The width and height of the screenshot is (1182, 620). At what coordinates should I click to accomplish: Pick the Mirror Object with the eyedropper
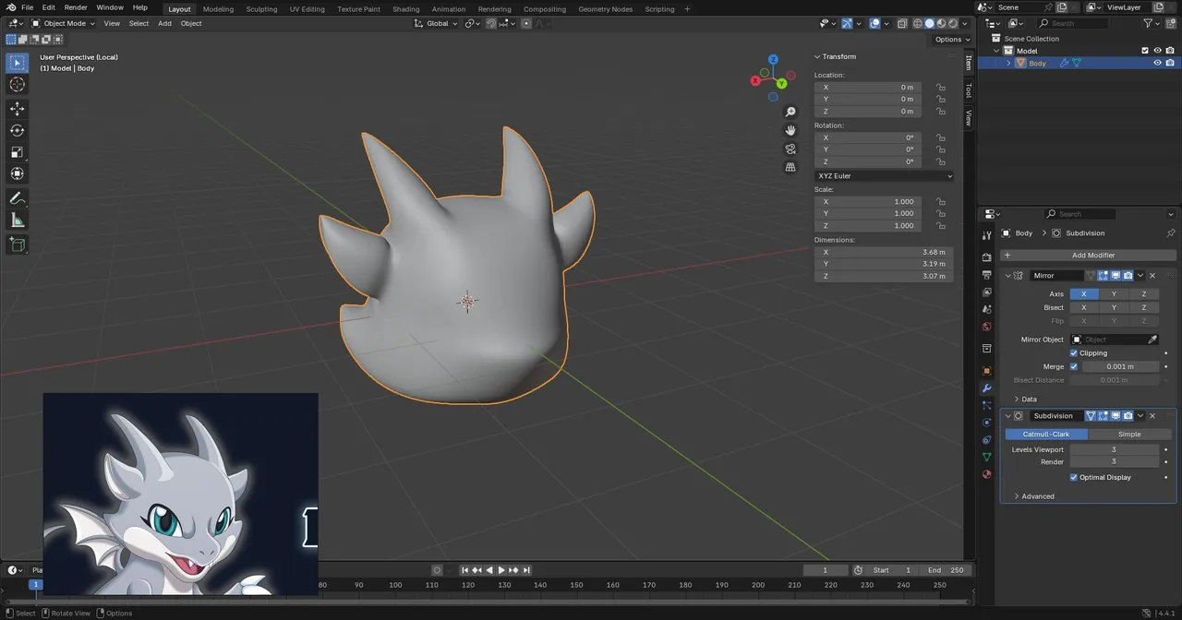pyautogui.click(x=1152, y=340)
